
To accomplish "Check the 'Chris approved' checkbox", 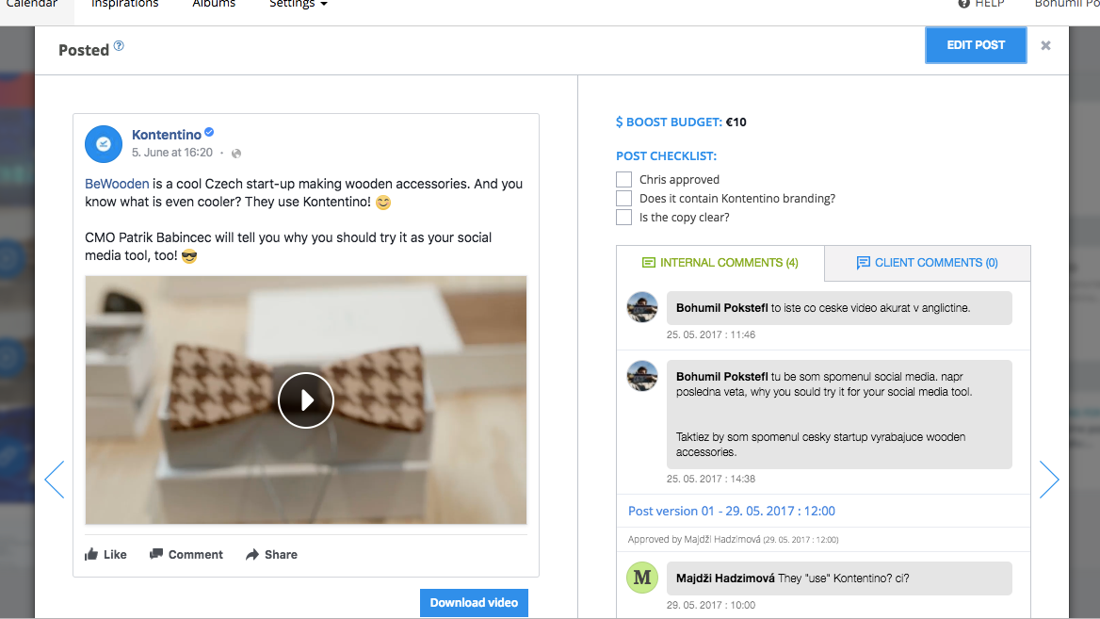I will point(623,180).
